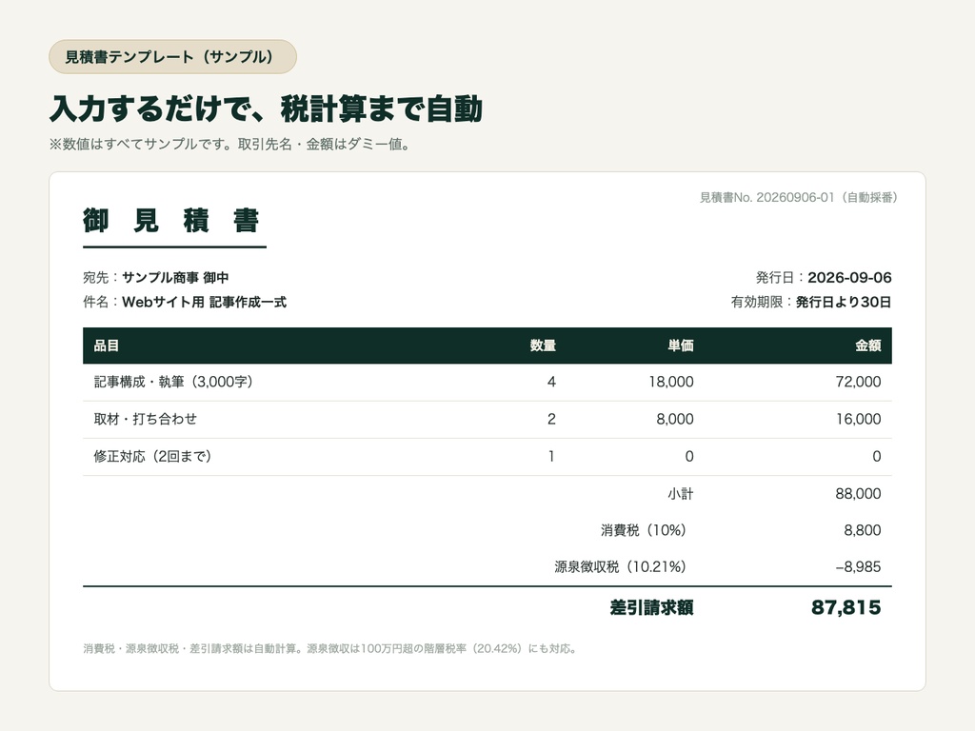Click the 源泉徴収税（10.21%） label
This screenshot has width=975, height=731.
point(621,567)
